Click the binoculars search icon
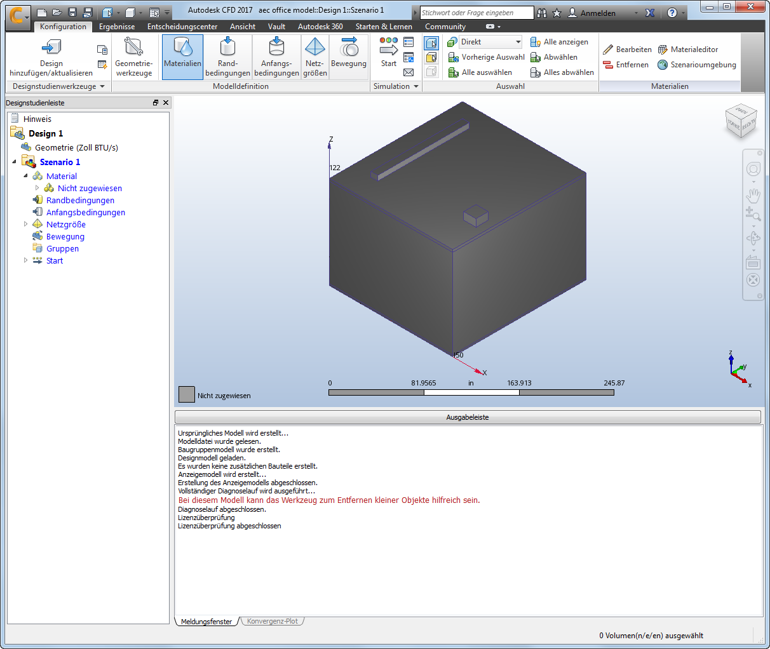This screenshot has height=649, width=770. [542, 13]
